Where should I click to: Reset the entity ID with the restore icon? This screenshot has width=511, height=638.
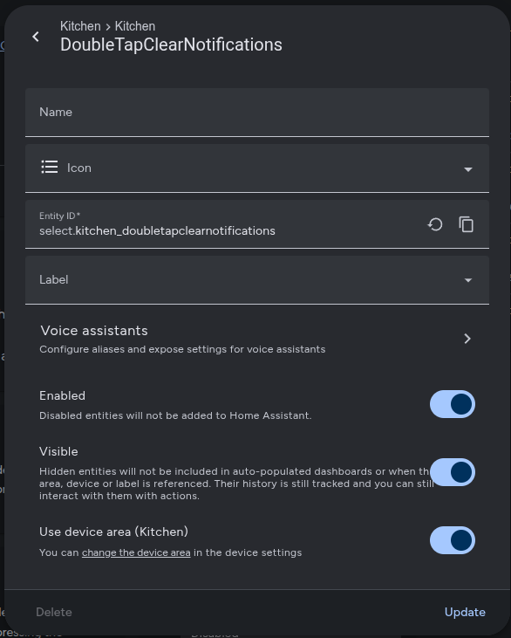click(435, 224)
